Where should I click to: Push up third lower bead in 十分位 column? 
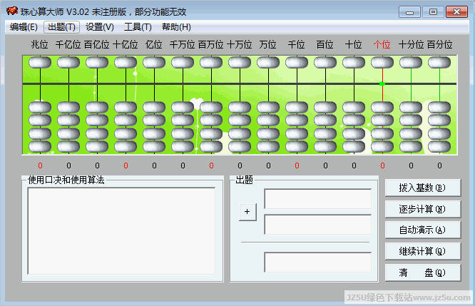411,133
